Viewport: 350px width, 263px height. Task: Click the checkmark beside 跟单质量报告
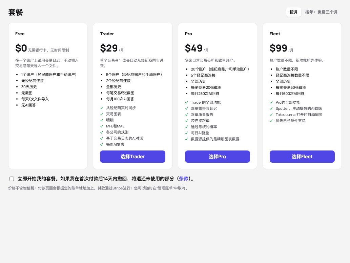click(x=187, y=115)
